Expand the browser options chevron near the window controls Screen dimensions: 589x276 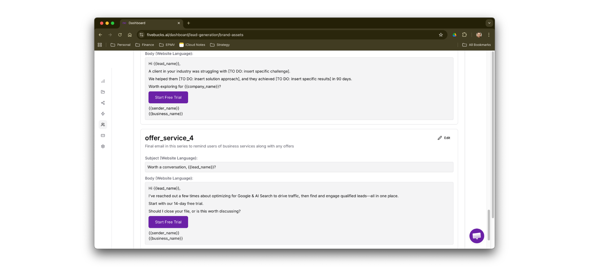coord(489,23)
